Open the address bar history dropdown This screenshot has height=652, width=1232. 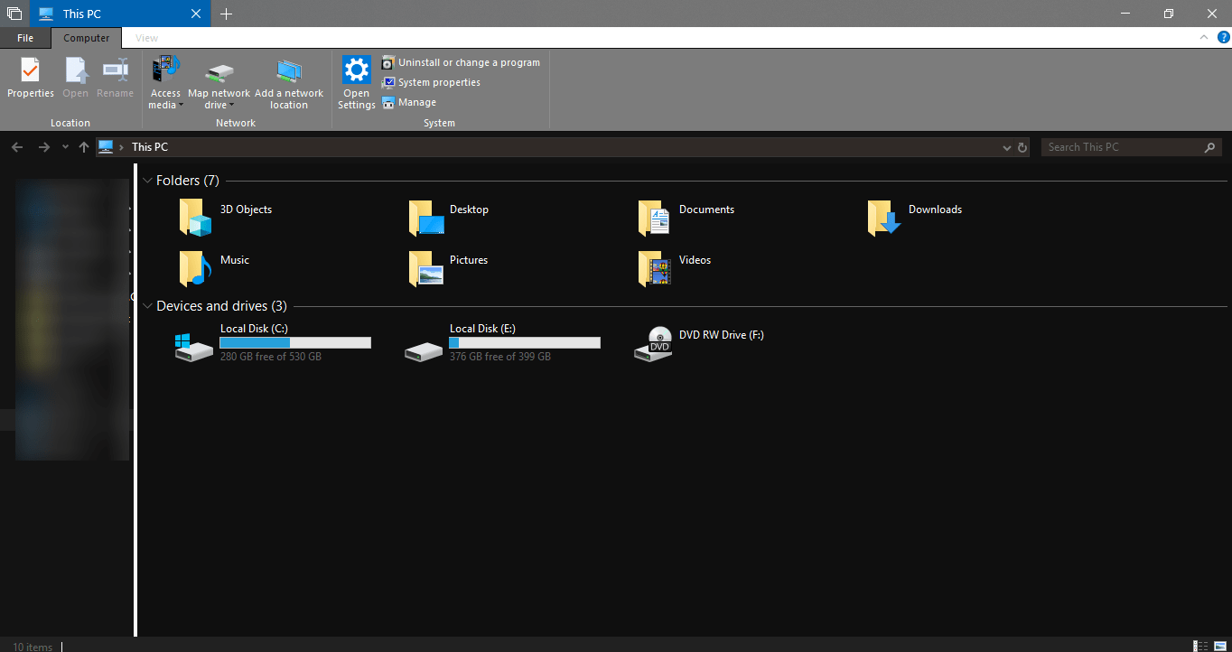(x=1006, y=146)
